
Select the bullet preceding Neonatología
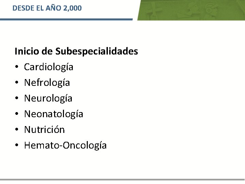click(17, 114)
